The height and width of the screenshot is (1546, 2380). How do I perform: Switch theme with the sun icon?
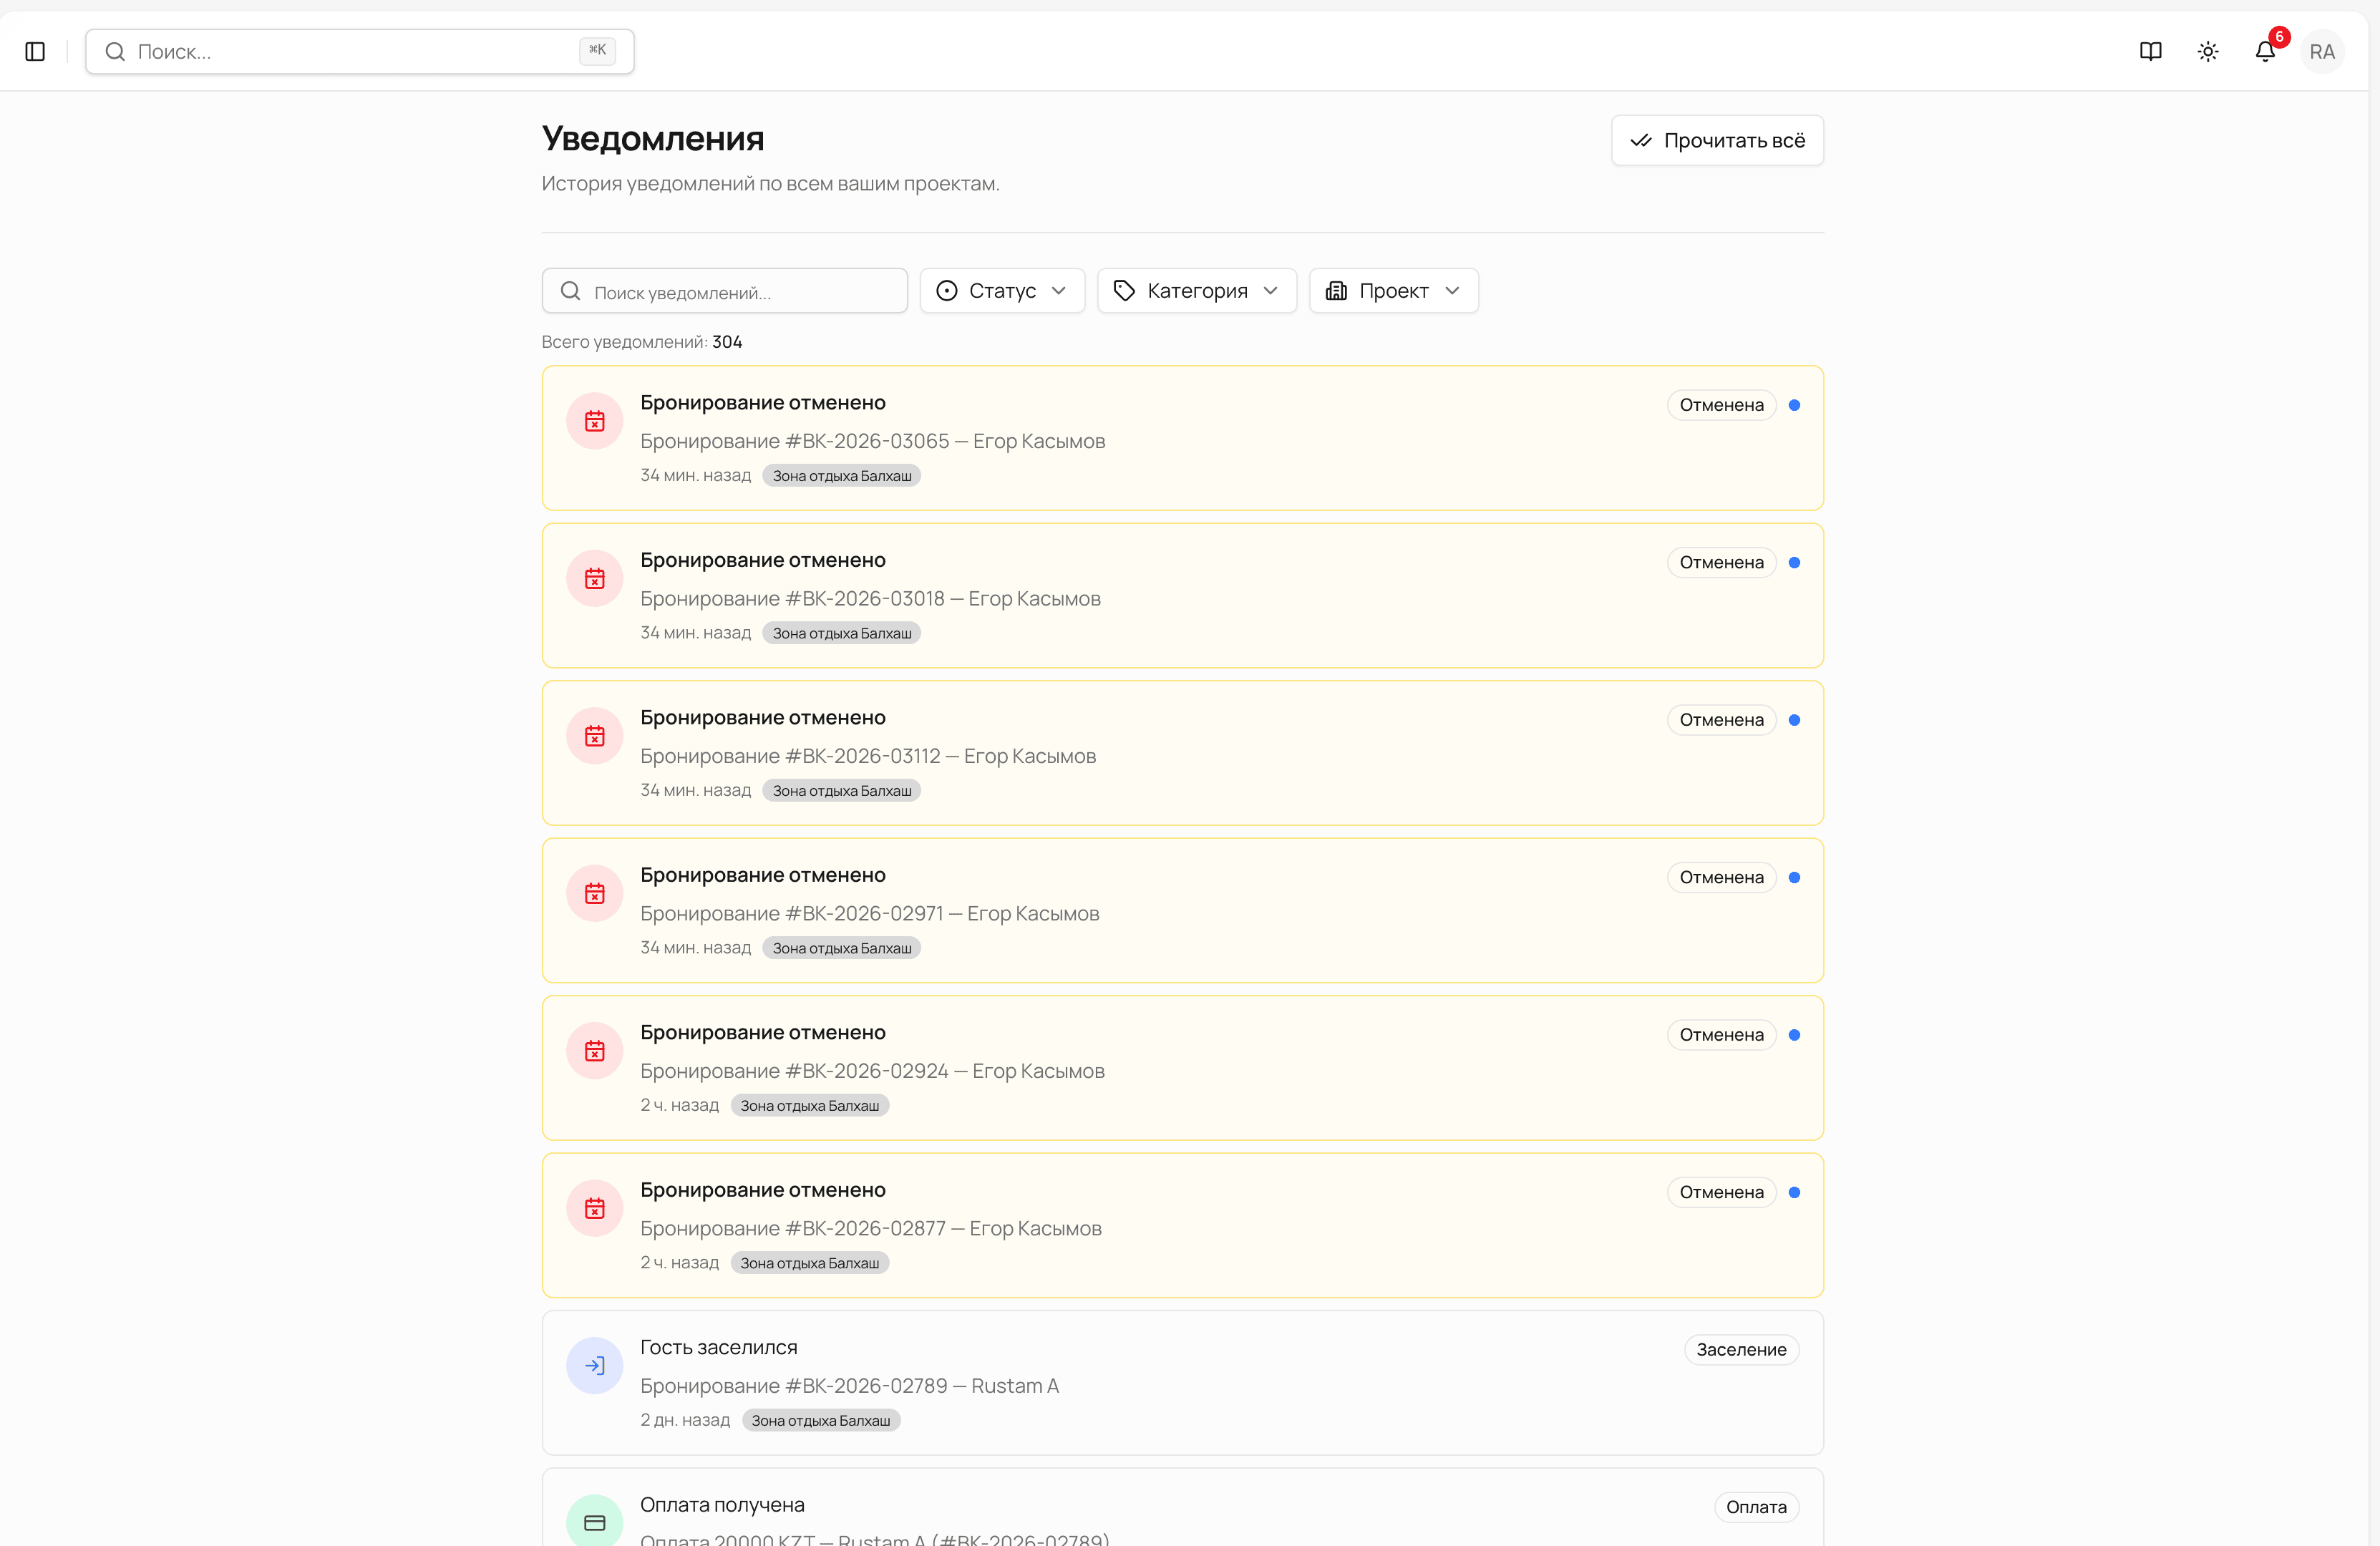pos(2208,51)
